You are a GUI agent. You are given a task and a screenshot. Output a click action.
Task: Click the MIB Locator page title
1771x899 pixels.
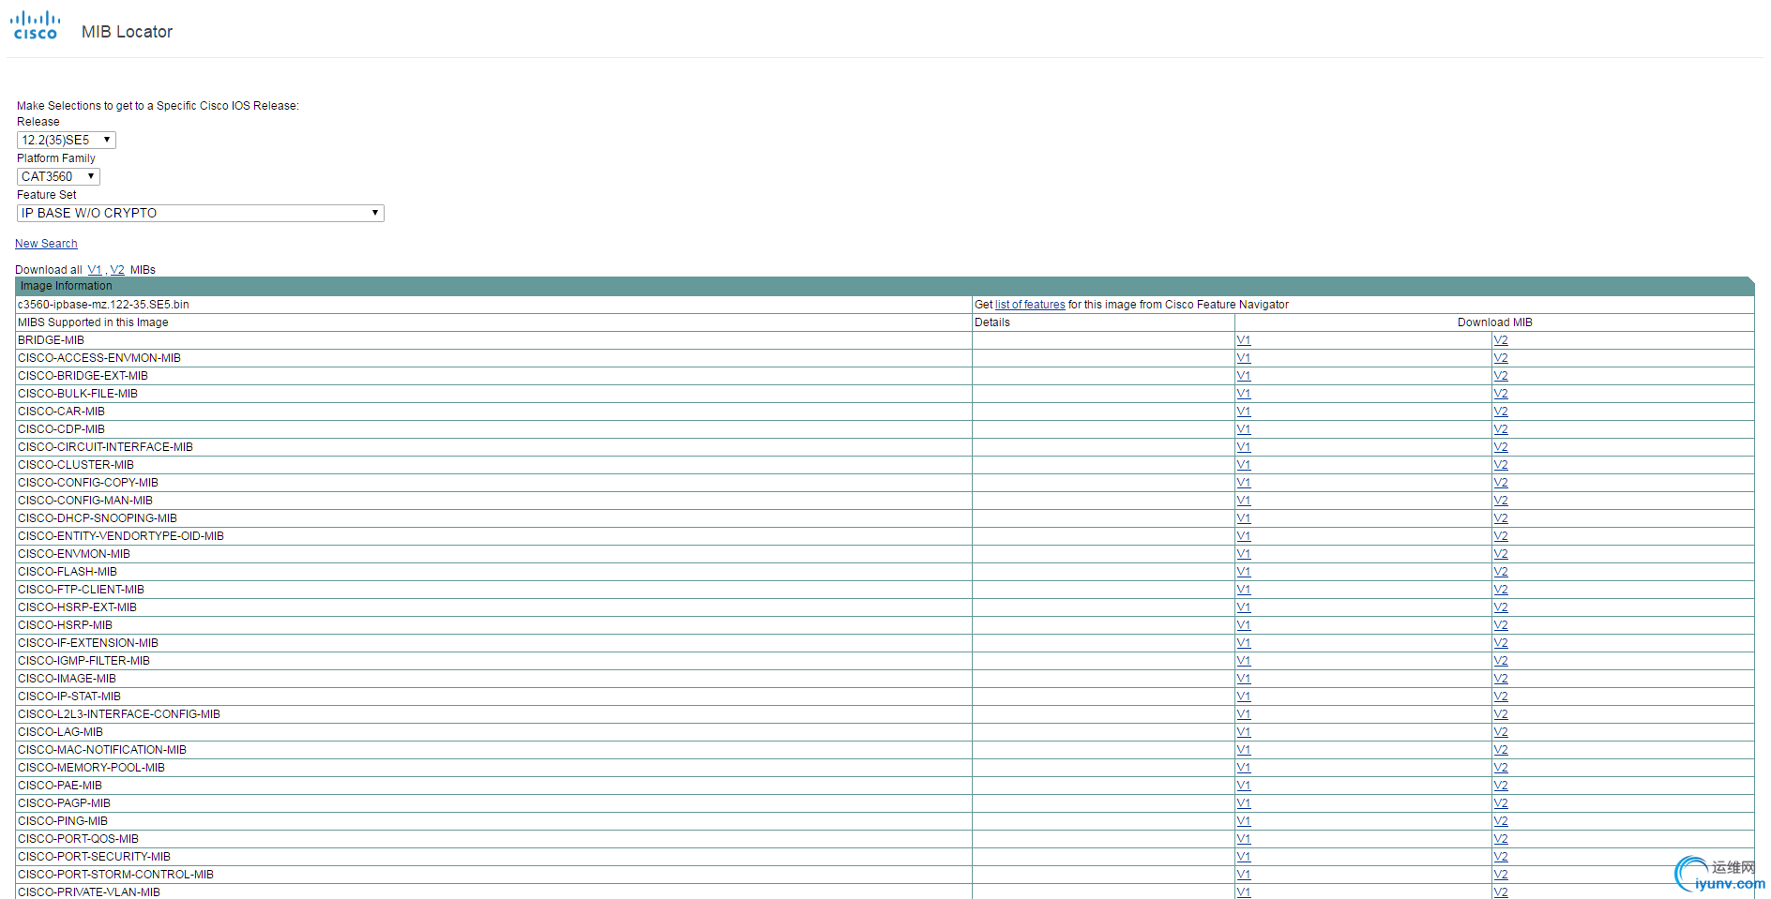click(127, 32)
